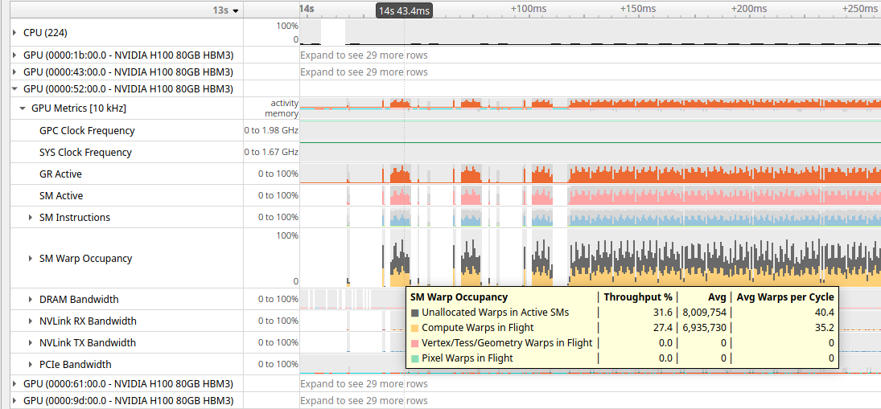The height and width of the screenshot is (409, 881).
Task: Click 'Avg Warps per Cycle' tooltip header
Action: click(785, 297)
